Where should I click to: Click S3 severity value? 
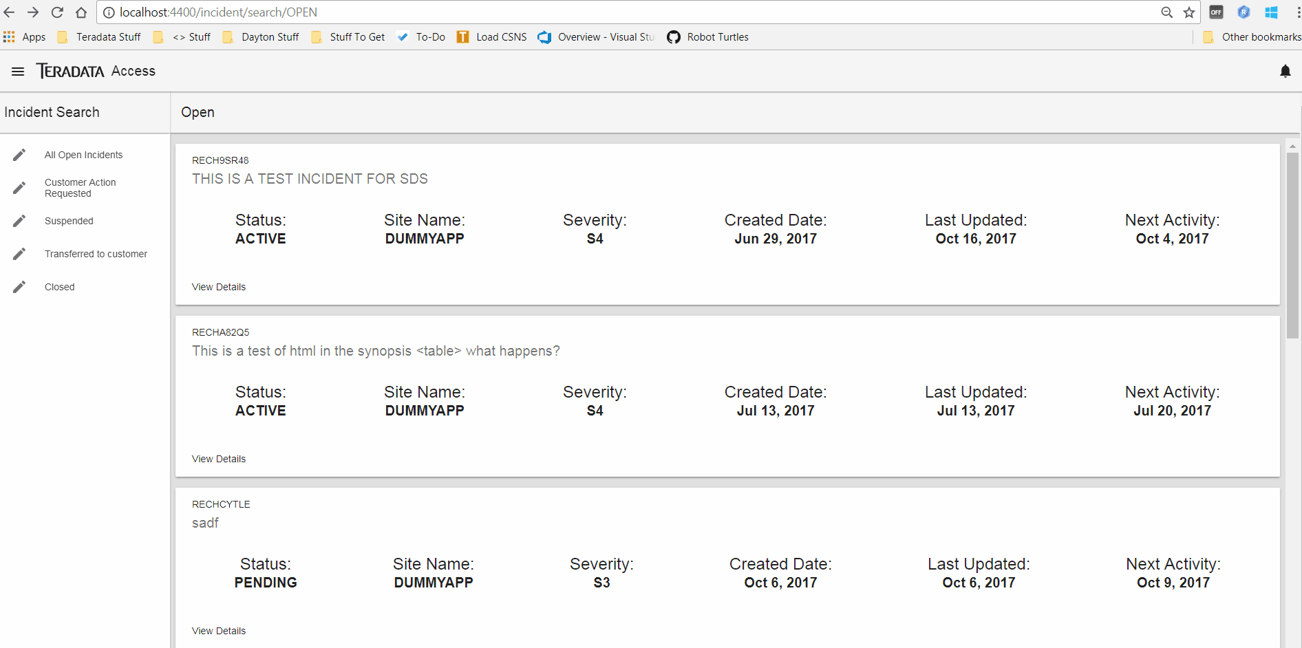tap(601, 583)
